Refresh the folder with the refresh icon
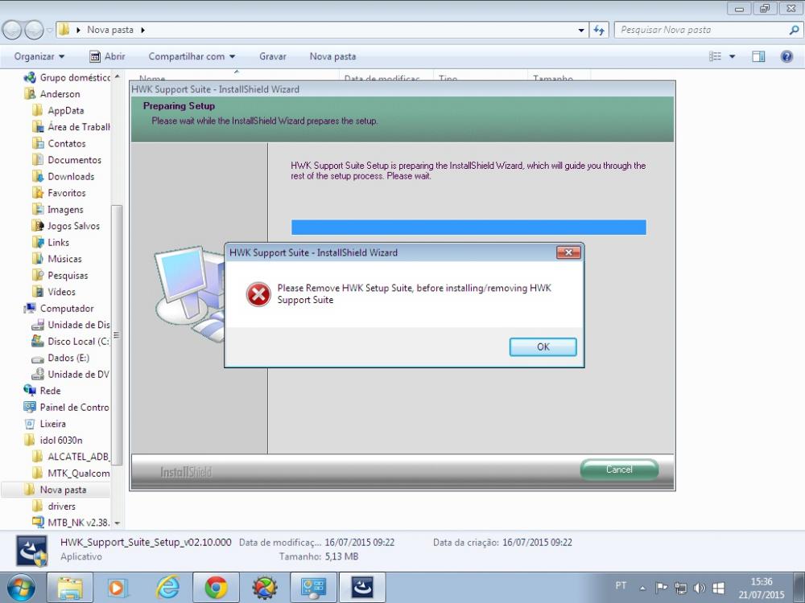Viewport: 805px width, 603px height. 599,30
